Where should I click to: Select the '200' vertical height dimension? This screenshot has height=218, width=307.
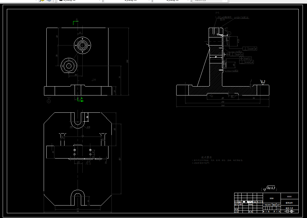pyautogui.click(x=127, y=61)
